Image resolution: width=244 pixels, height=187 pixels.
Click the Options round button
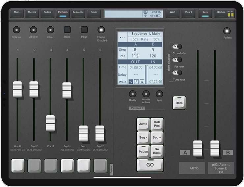click(17, 30)
